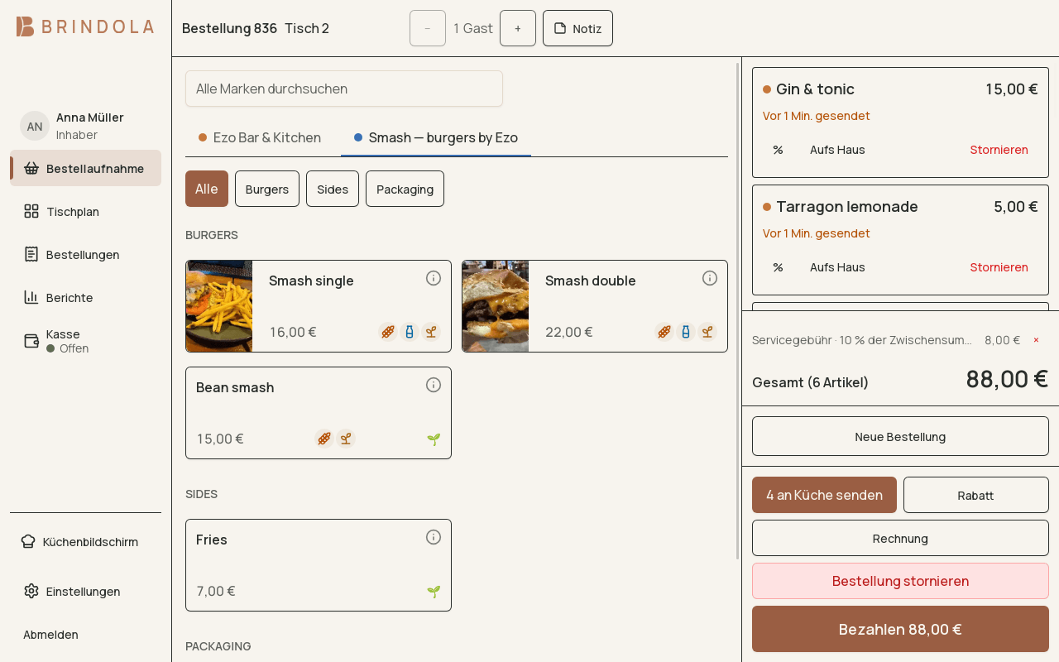Filter by Burgers category

click(x=267, y=189)
